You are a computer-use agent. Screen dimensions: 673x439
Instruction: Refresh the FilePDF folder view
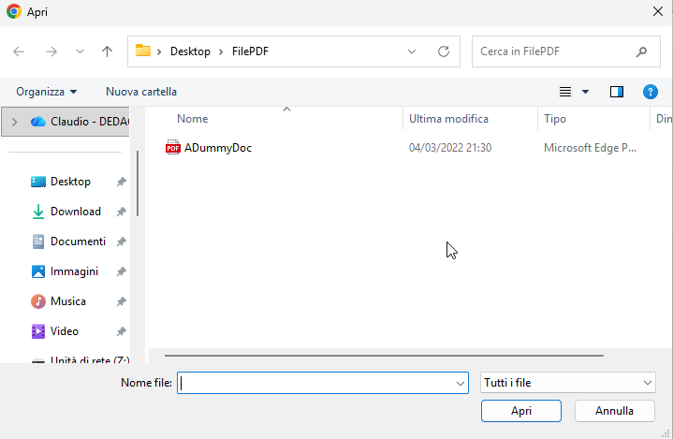point(444,51)
